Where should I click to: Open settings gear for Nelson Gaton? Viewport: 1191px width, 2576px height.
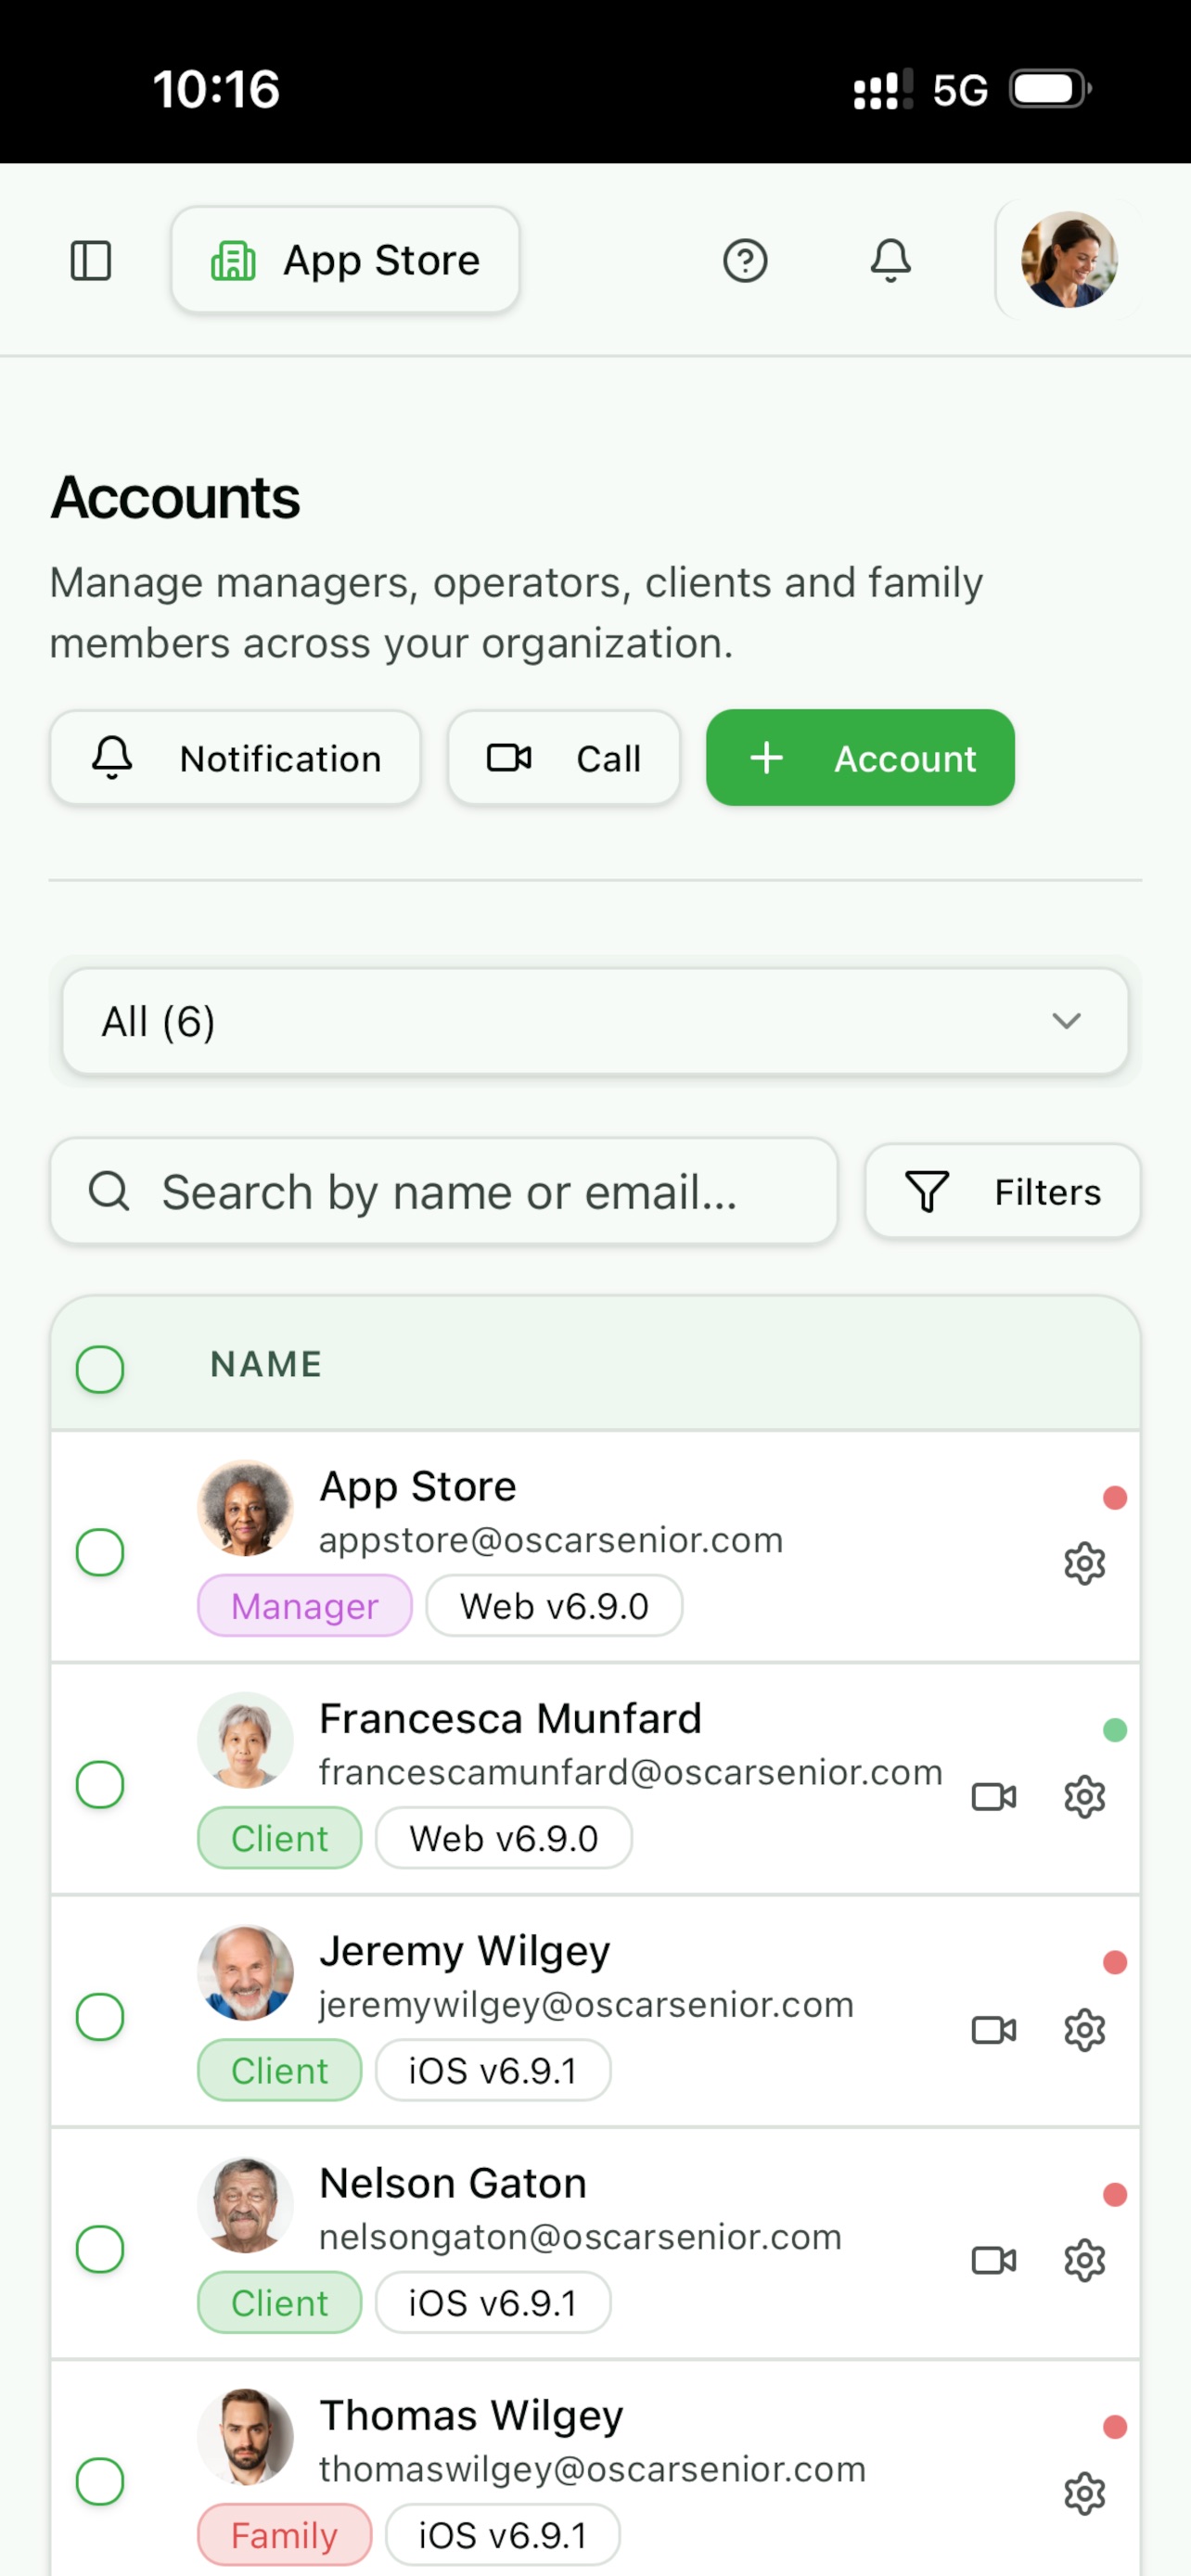click(x=1084, y=2260)
